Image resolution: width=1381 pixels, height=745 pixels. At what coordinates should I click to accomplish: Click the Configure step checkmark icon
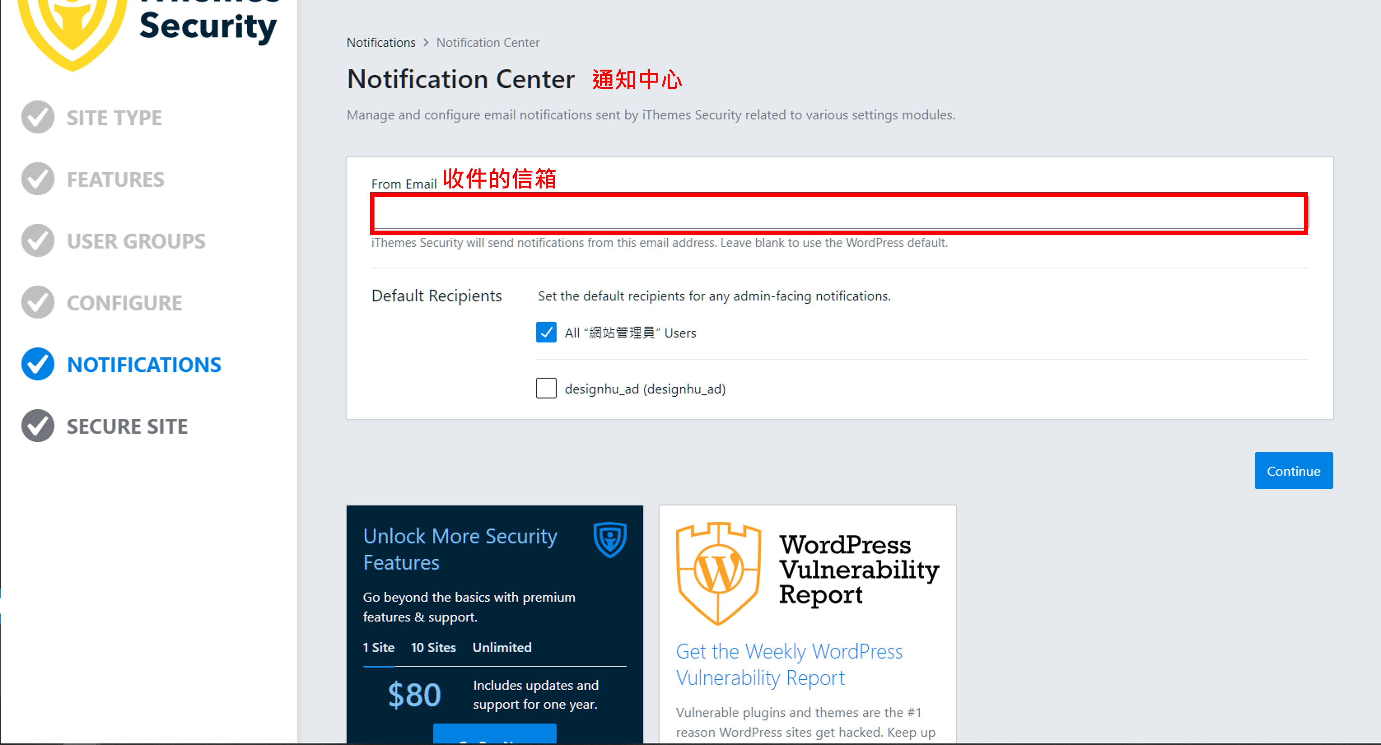[x=38, y=302]
